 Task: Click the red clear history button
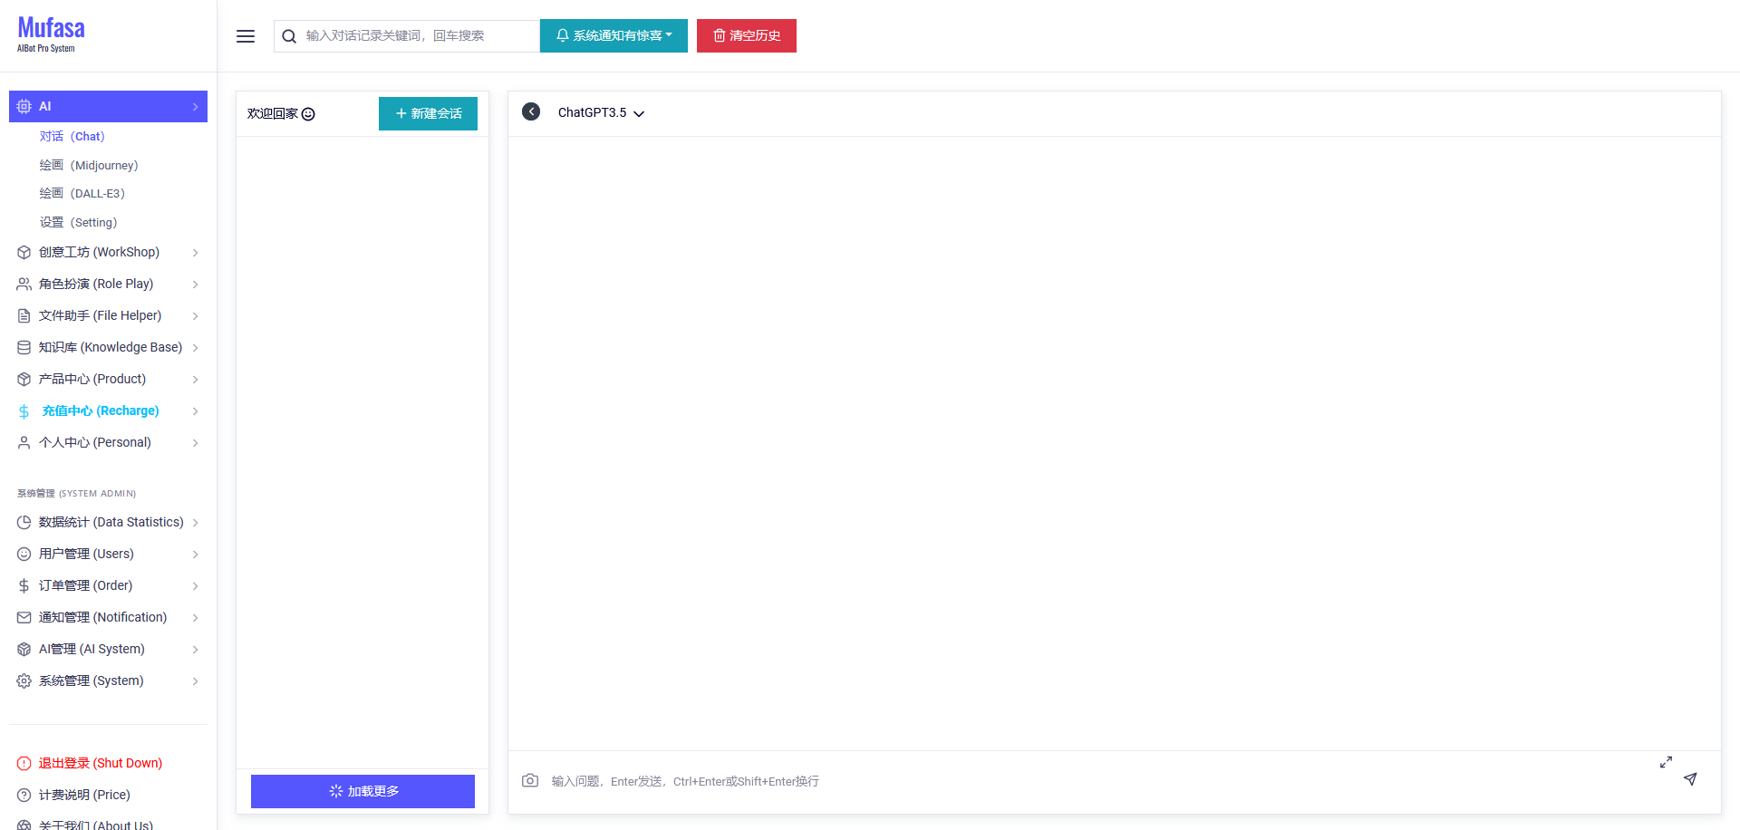[746, 36]
